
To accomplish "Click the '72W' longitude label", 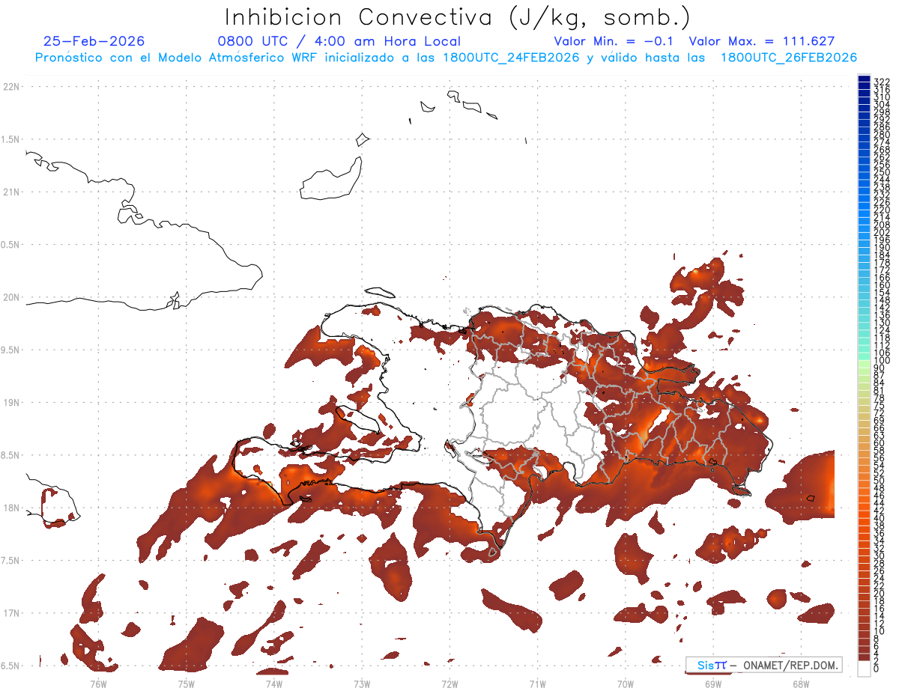I will tap(449, 684).
